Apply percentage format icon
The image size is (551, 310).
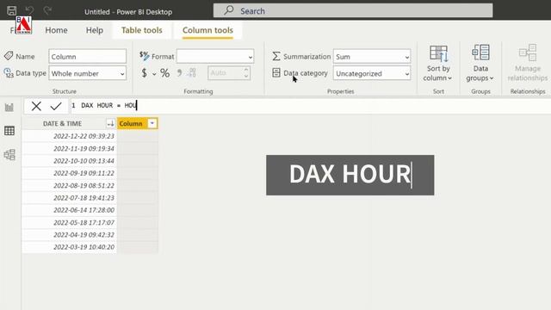pos(164,73)
